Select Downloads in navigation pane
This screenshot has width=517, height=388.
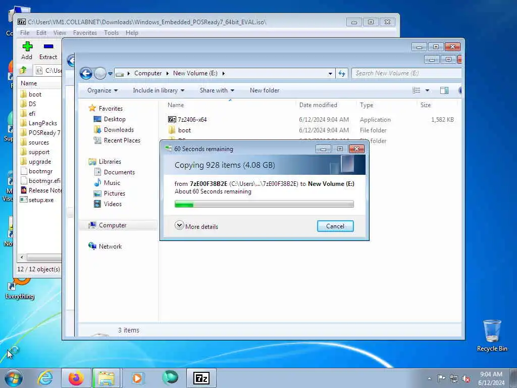click(x=114, y=130)
